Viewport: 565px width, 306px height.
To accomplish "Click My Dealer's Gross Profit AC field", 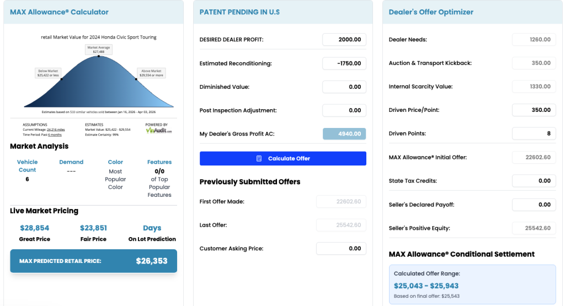I will pos(344,134).
